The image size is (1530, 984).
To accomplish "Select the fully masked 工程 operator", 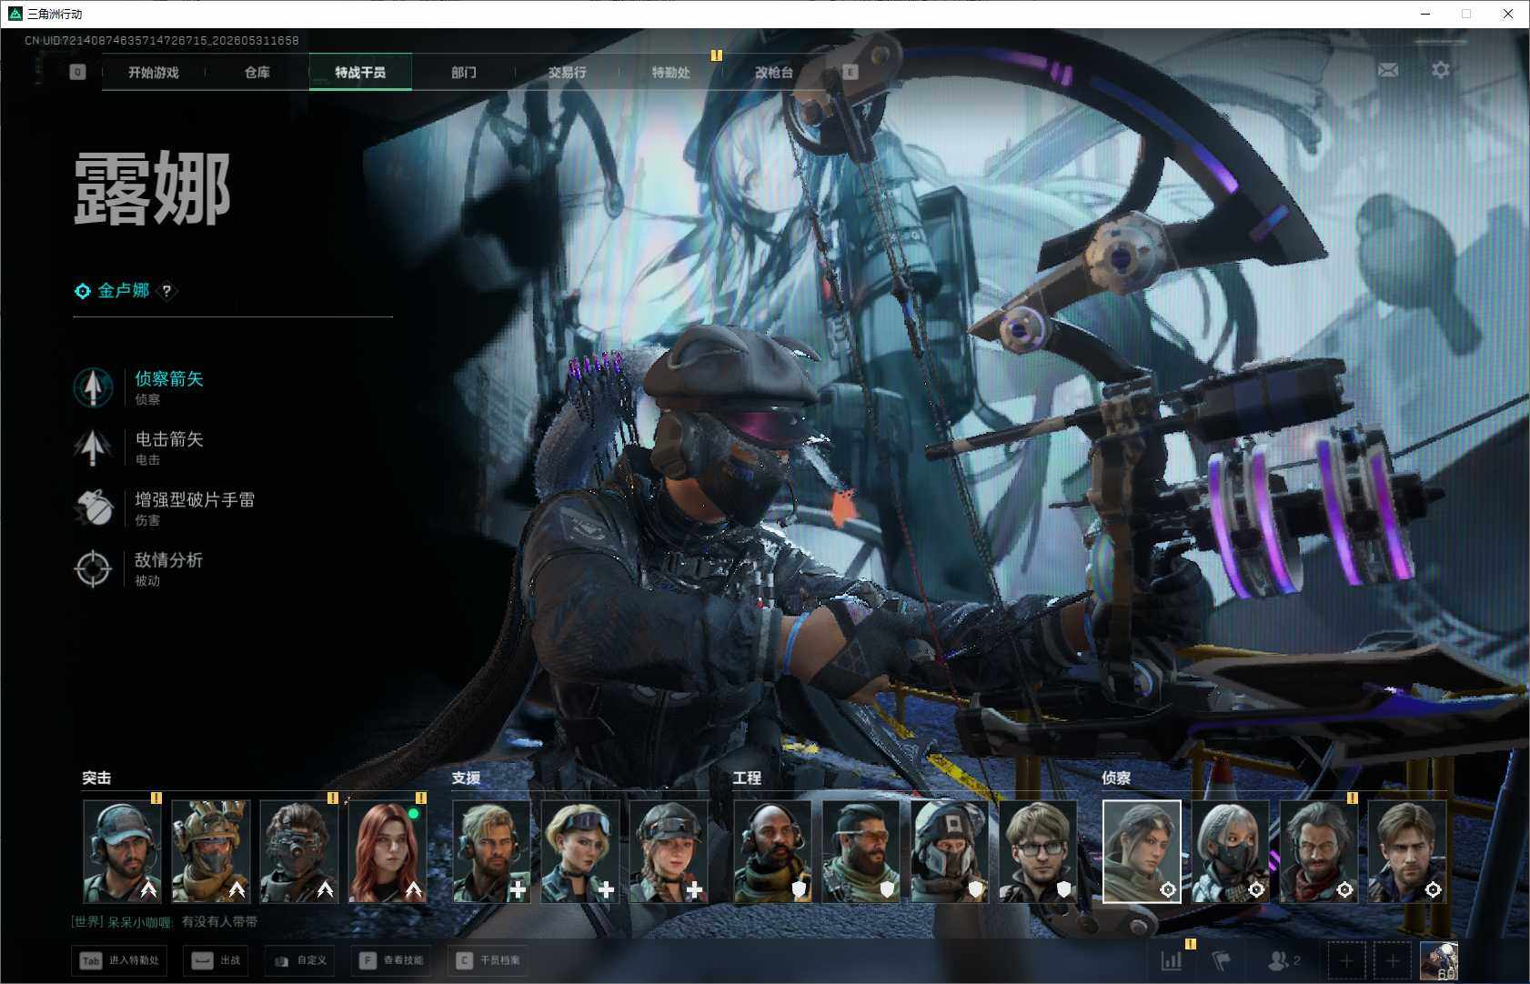I will pyautogui.click(x=950, y=852).
